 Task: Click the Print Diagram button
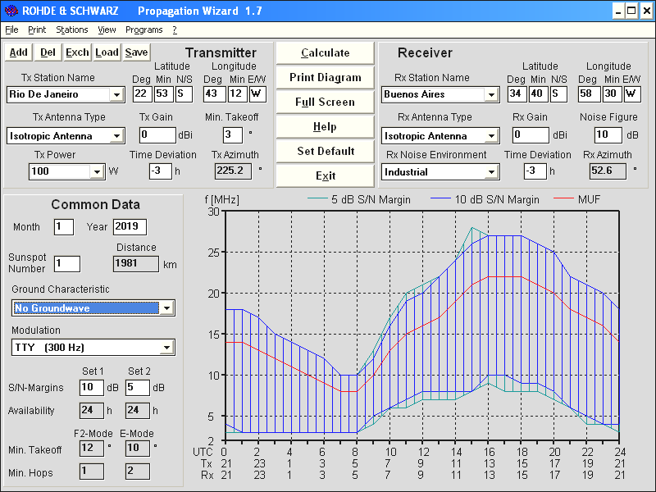pos(325,77)
